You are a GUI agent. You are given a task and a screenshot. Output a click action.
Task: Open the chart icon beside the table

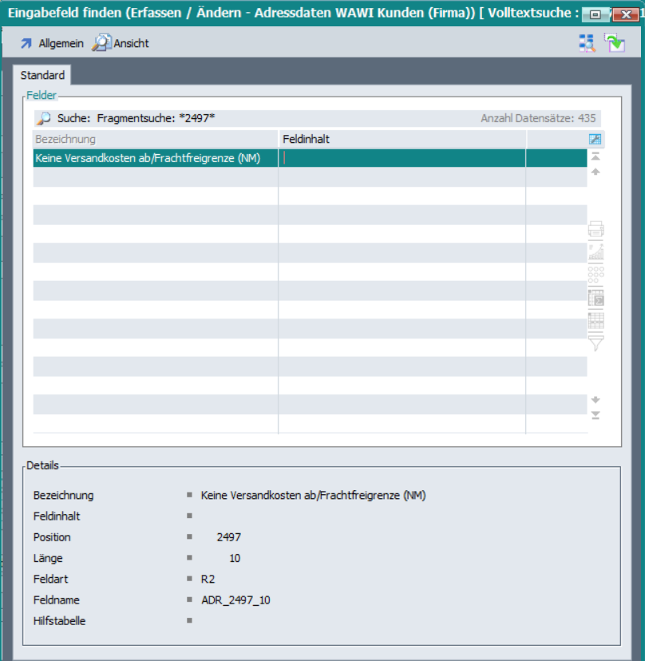pos(596,252)
